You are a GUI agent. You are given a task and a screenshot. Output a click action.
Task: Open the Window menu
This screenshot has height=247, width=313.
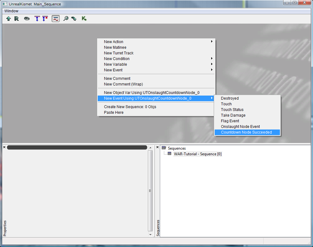[x=11, y=11]
